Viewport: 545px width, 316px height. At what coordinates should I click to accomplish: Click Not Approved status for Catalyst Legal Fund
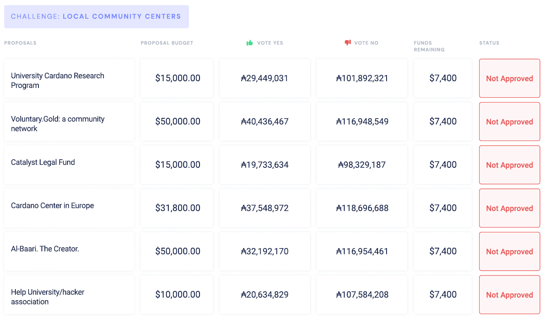click(510, 165)
